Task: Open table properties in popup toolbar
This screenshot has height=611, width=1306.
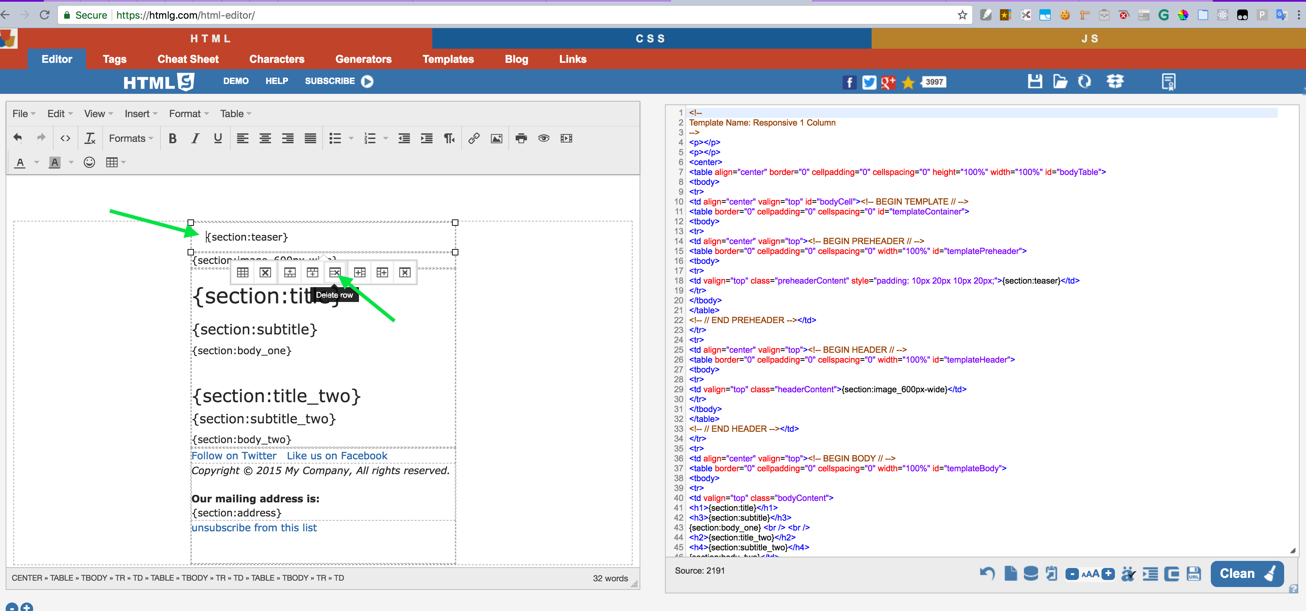Action: 243,272
